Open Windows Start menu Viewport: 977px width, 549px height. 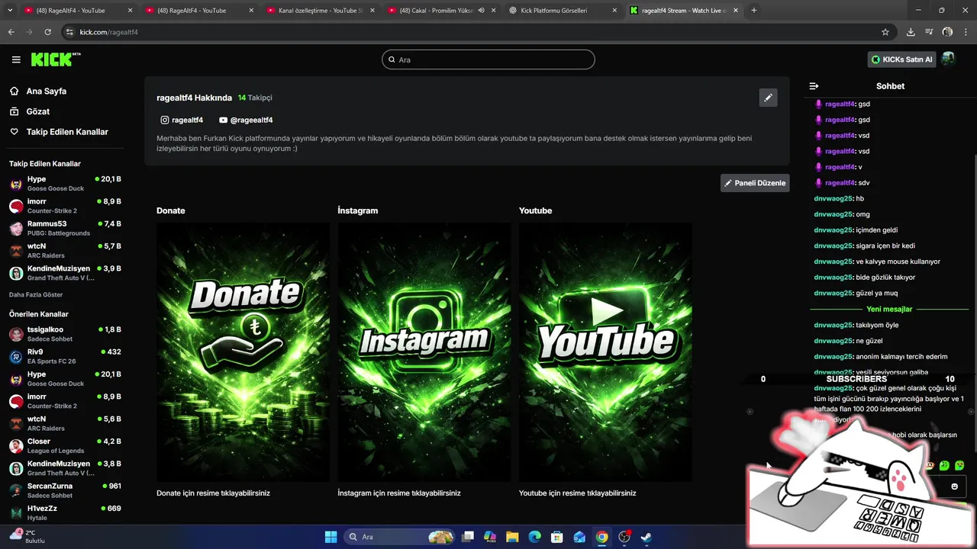331,537
